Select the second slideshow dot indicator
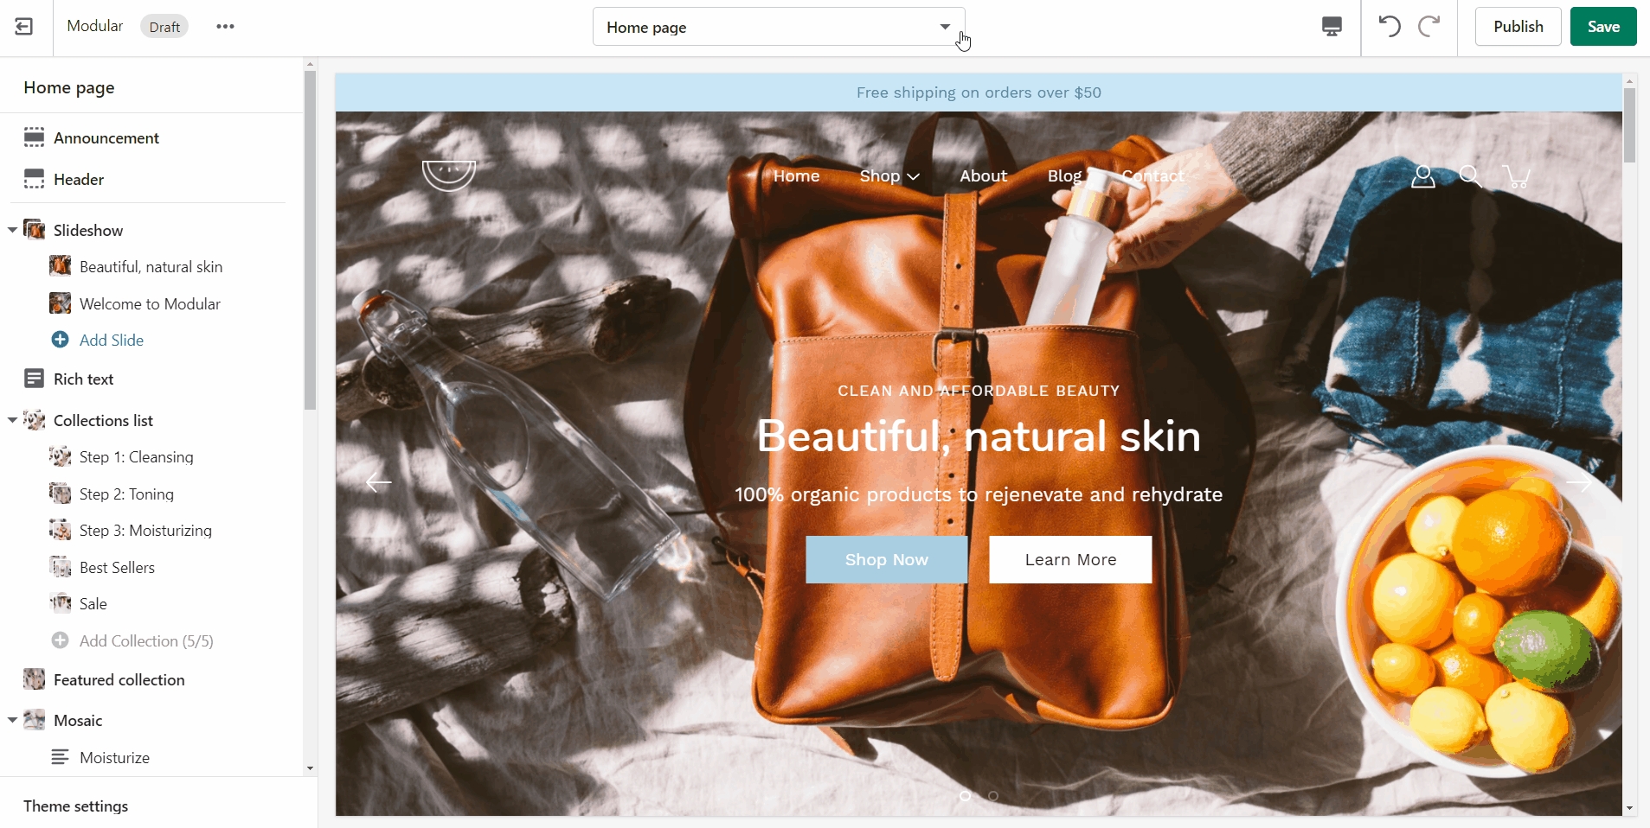Image resolution: width=1650 pixels, height=828 pixels. point(993,796)
